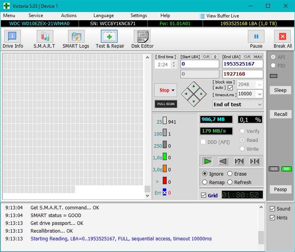Screen dimensions: 295x252
Task: Toggle the Sound checkbox
Action: click(272, 209)
